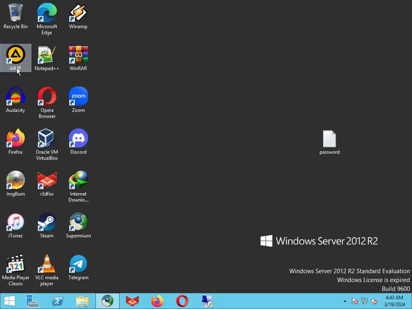Select the Notepad++ desktop icon
Viewport: 412px width, 309px height.
point(47,58)
